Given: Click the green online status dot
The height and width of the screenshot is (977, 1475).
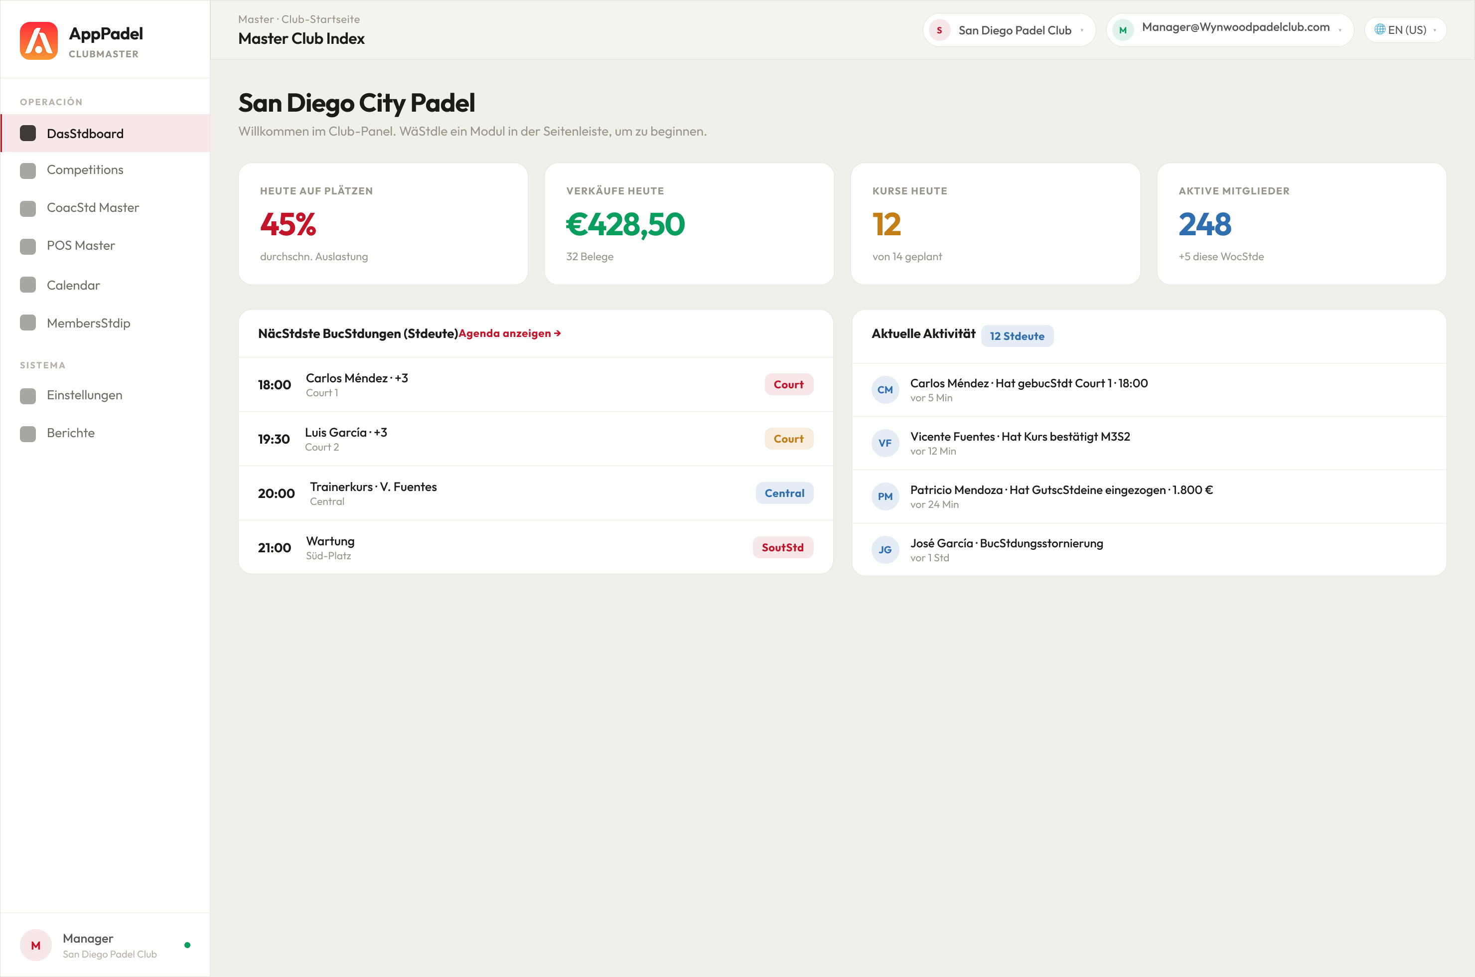Looking at the screenshot, I should point(187,945).
